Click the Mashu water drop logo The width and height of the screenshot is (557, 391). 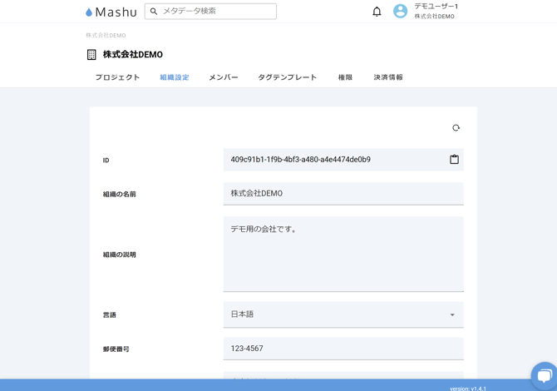90,12
